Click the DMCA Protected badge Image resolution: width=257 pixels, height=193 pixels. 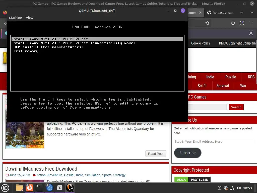pos(192,179)
